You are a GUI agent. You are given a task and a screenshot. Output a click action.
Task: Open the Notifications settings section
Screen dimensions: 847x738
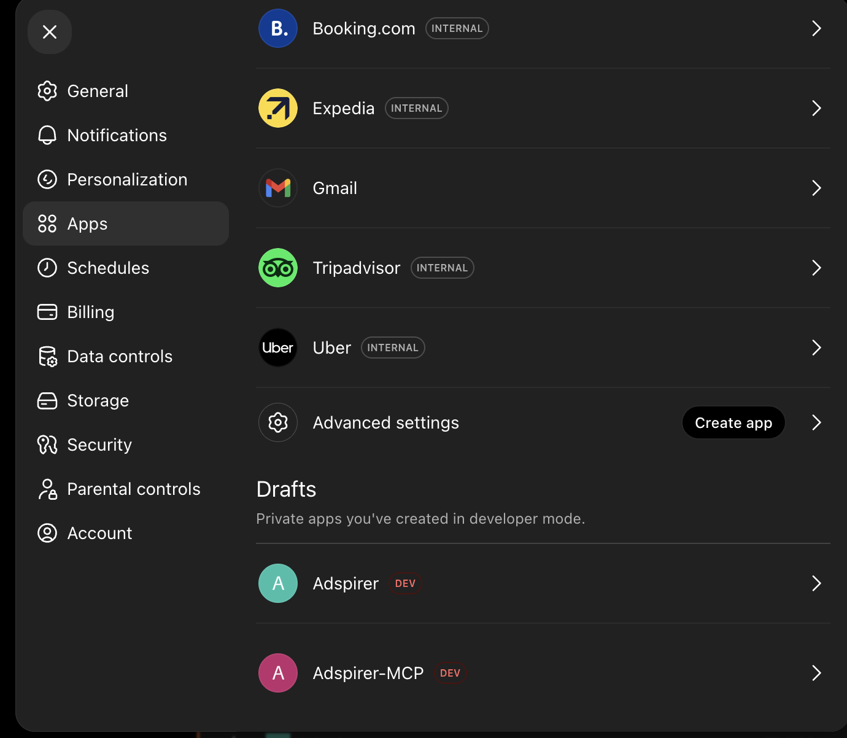click(126, 135)
